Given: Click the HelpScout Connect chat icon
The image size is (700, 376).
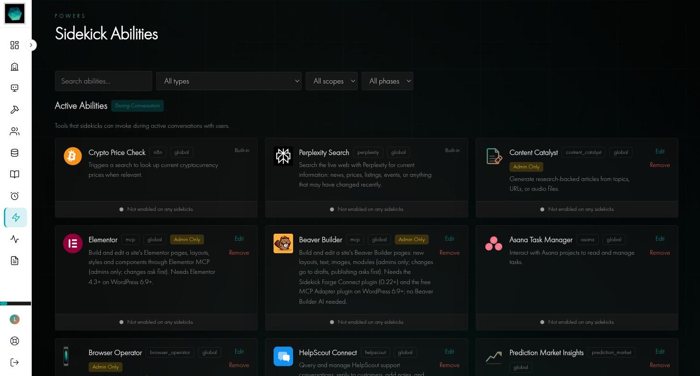Looking at the screenshot, I should [x=283, y=356].
